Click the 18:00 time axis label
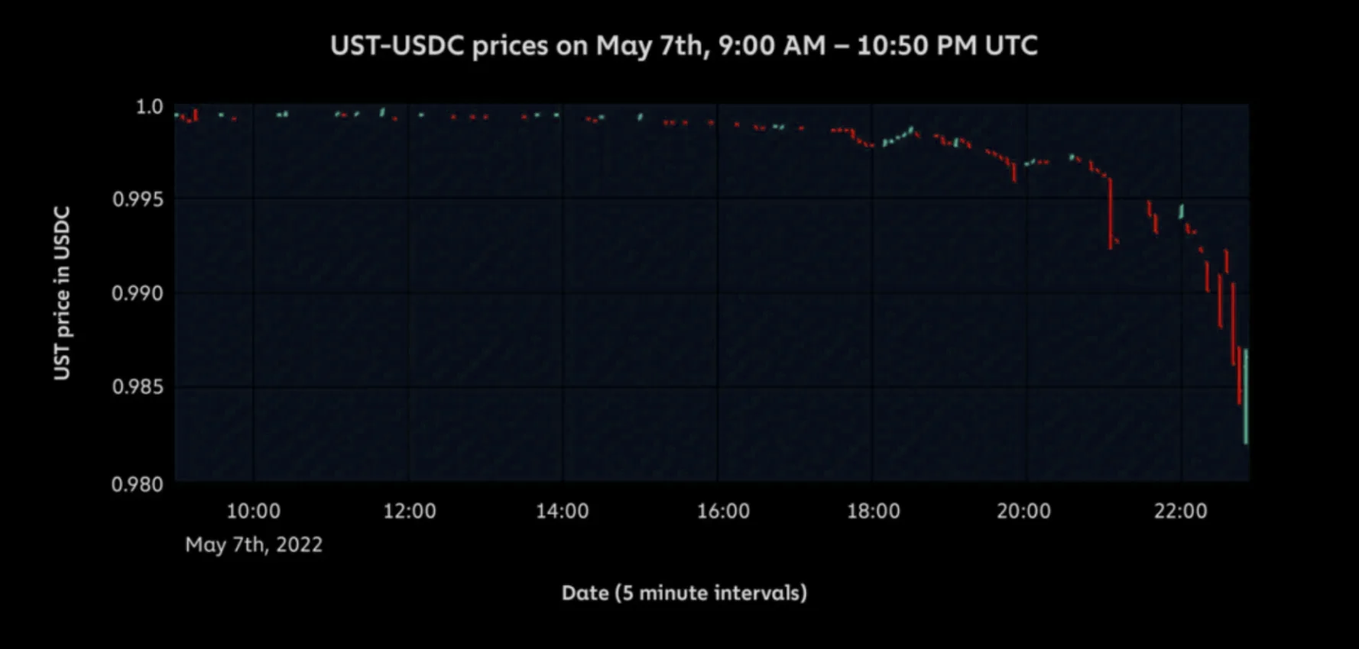Image resolution: width=1359 pixels, height=649 pixels. (x=874, y=511)
